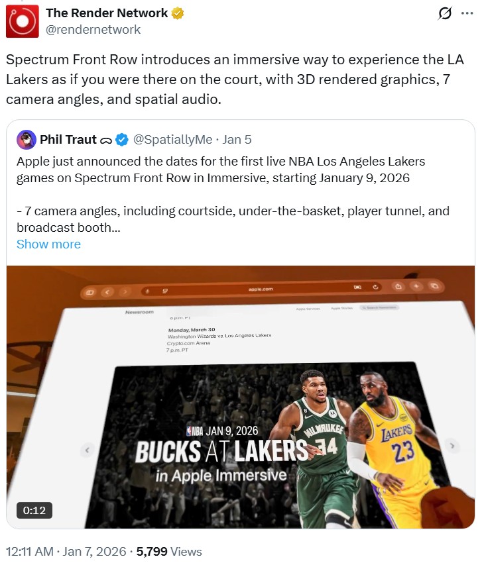Click the 0:12 video duration badge
The image size is (486, 567).
point(34,510)
